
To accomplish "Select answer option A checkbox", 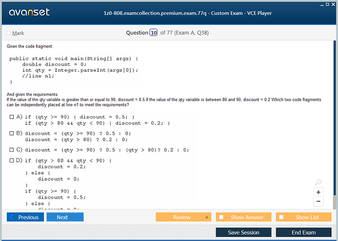I will (x=12, y=117).
